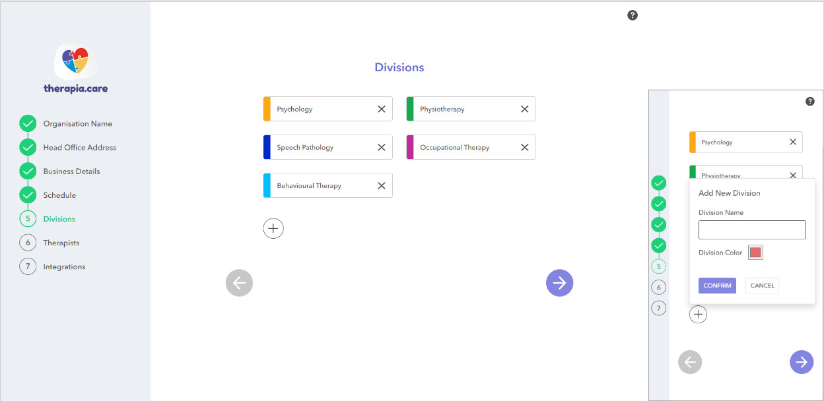Click the plus icon under Behavioural Therapy

[x=273, y=228]
